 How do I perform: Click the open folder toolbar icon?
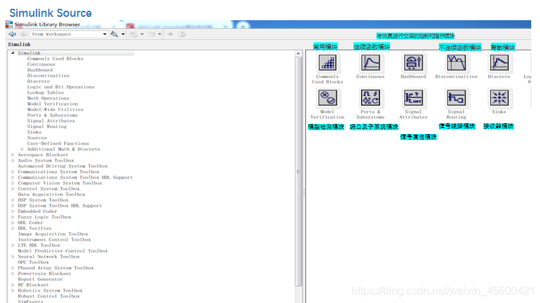pyautogui.click(x=151, y=34)
